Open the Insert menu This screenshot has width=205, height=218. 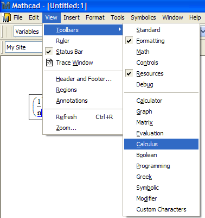pos(72,17)
